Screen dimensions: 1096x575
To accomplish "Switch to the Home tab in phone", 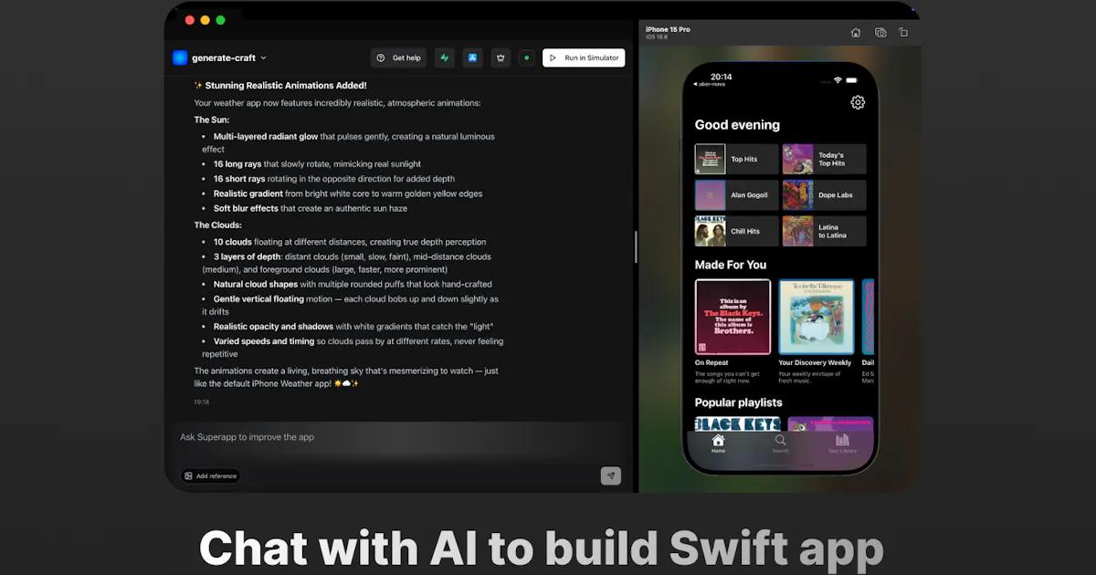I will [718, 444].
